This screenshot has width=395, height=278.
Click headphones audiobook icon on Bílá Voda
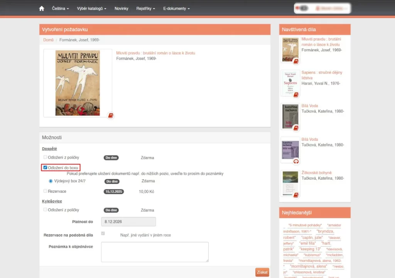tap(296, 162)
